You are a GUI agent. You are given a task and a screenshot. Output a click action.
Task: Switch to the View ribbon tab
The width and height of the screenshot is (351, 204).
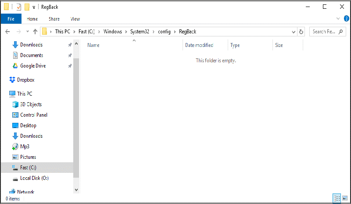(x=75, y=19)
